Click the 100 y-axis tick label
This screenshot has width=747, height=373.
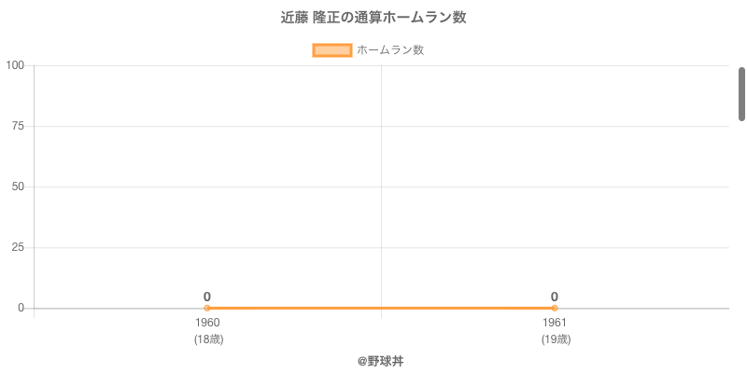click(15, 65)
